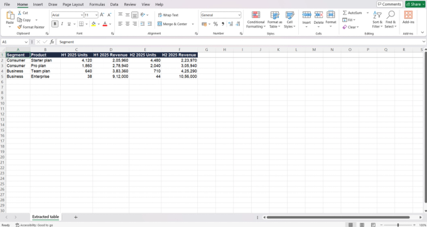
Task: Increase font size with larger A icon
Action: pyautogui.click(x=102, y=15)
